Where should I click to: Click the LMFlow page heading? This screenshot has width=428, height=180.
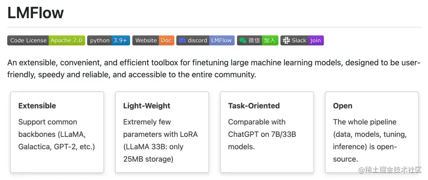coord(36,13)
